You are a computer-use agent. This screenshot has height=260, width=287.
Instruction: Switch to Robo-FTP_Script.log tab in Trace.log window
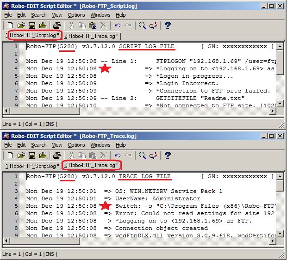(x=31, y=166)
